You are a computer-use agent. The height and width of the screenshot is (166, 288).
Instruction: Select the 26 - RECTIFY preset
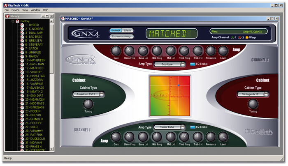point(33,123)
